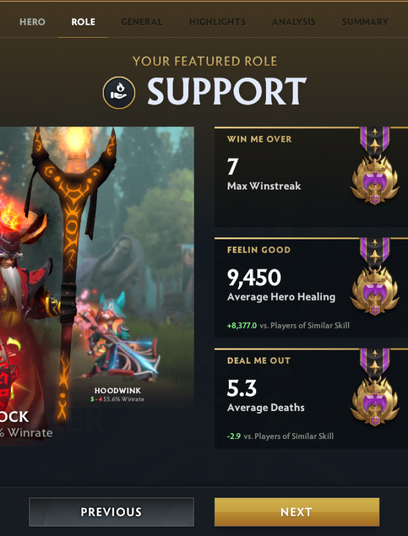Click the Support role hand icon
Image resolution: width=408 pixels, height=536 pixels.
click(119, 93)
